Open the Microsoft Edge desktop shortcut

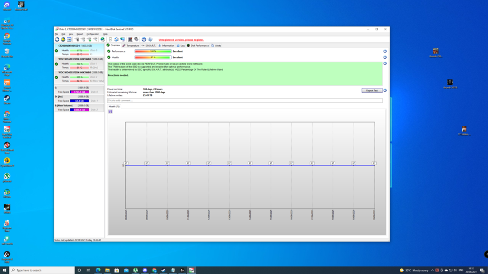[x=7, y=70]
